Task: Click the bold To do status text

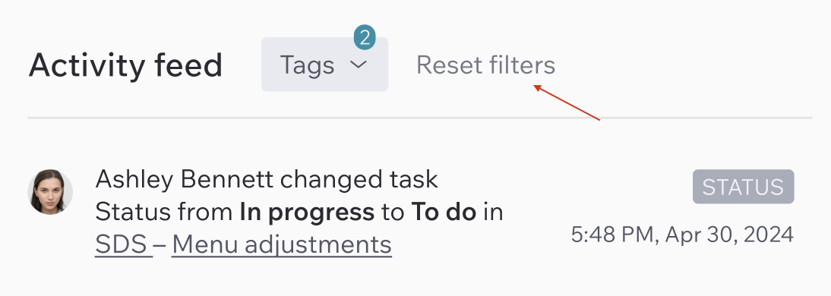Action: [444, 213]
